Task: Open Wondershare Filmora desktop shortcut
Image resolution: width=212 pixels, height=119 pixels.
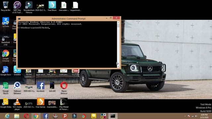Action: [x=29, y=7]
